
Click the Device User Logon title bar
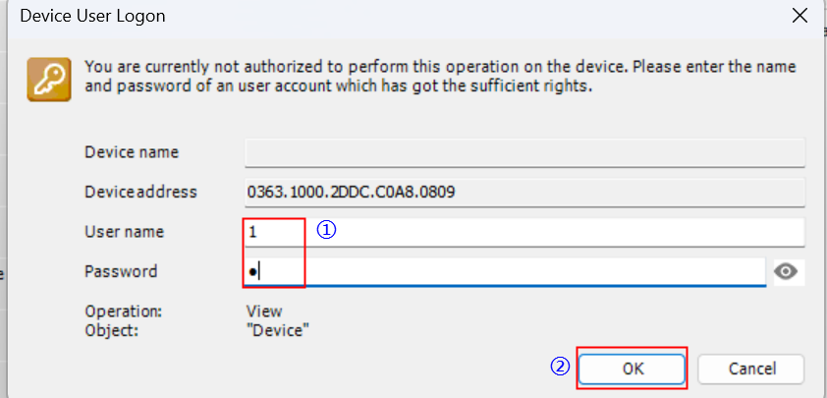tap(393, 16)
